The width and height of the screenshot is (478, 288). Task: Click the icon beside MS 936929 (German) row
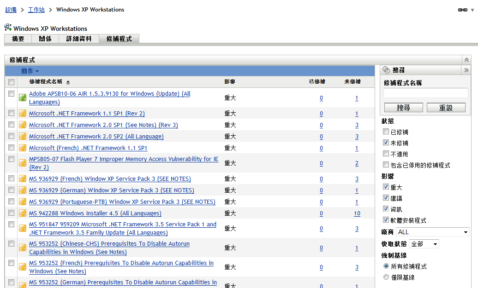[23, 190]
